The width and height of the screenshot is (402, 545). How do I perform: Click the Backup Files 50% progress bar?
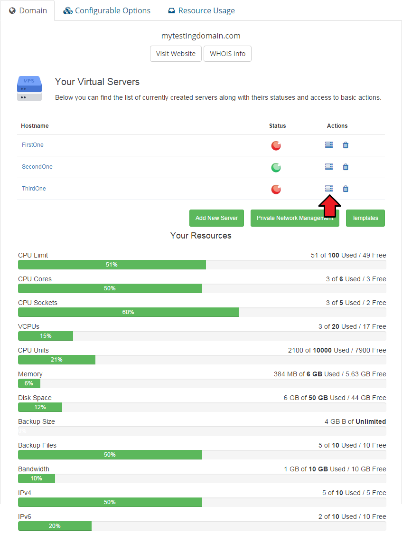coord(202,455)
